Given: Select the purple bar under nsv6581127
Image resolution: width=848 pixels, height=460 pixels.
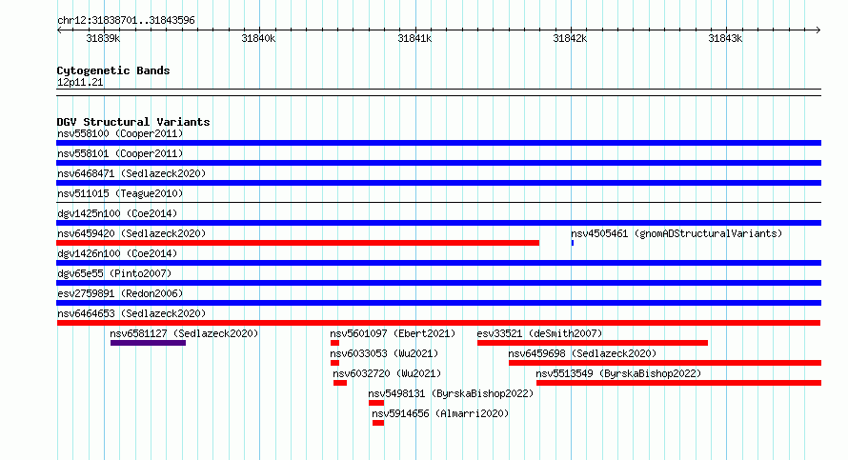Looking at the screenshot, I should pos(149,343).
